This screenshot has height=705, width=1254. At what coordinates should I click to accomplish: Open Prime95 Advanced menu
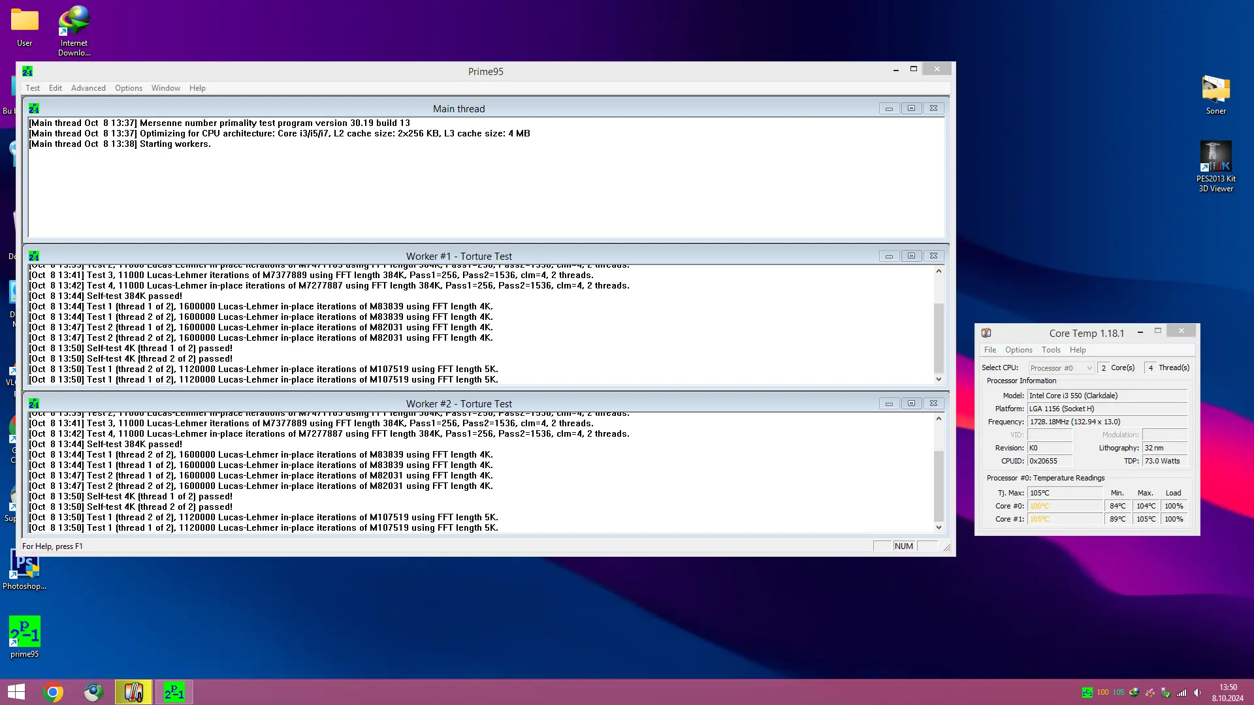tap(88, 88)
